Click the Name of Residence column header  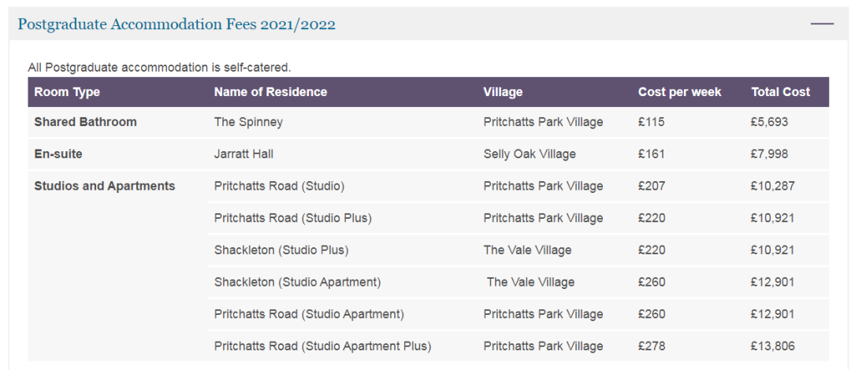(270, 92)
